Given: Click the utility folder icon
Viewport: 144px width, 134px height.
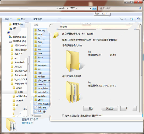Looking at the screenshot, I should pos(35,100).
